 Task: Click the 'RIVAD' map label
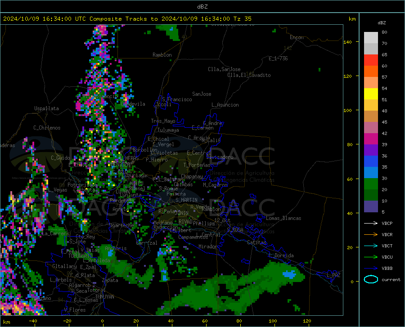point(185,222)
